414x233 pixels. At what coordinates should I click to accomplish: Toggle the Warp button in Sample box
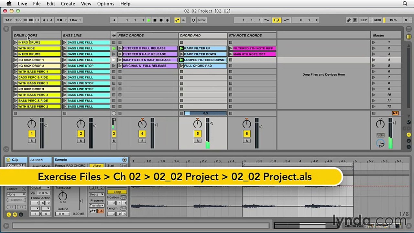(x=96, y=166)
